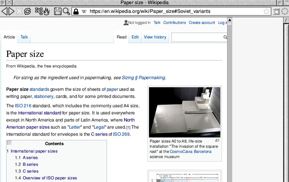This screenshot has width=289, height=182.
Task: Open the local history tree icon
Action: click(39, 11)
